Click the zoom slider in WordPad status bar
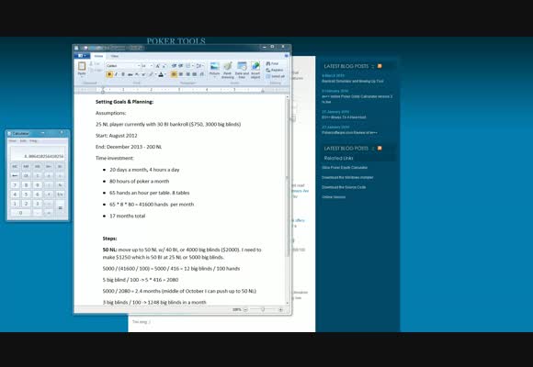Image resolution: width=533 pixels, height=367 pixels. click(263, 309)
